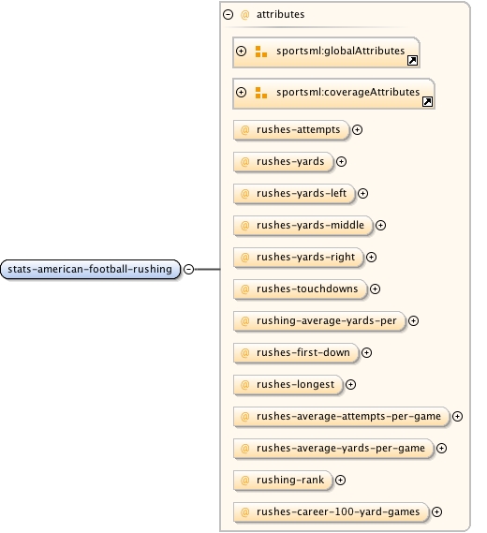Select the rushing-average-yards-per attribute

click(x=319, y=321)
